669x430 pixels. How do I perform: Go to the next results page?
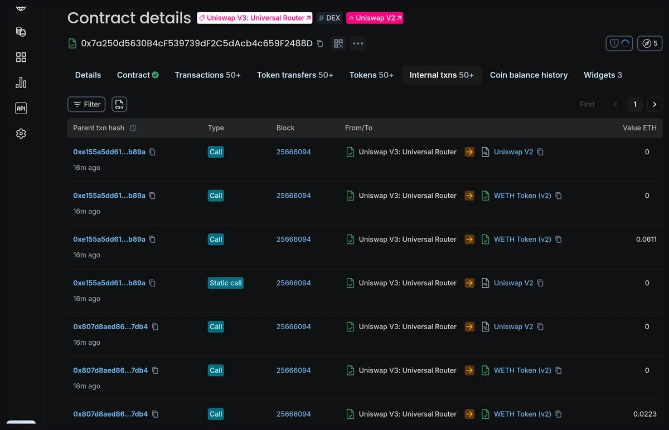coord(655,104)
